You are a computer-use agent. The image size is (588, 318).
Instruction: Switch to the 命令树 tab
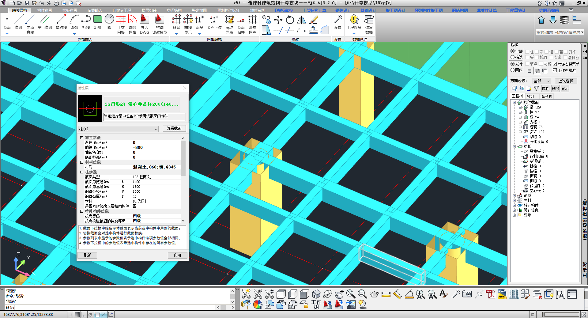pos(547,97)
